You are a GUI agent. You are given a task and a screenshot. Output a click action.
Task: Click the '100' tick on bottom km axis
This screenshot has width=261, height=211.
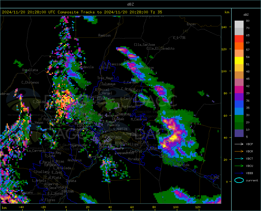pos(176,207)
